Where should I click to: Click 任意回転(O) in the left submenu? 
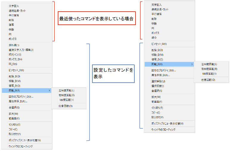[x=66, y=106]
